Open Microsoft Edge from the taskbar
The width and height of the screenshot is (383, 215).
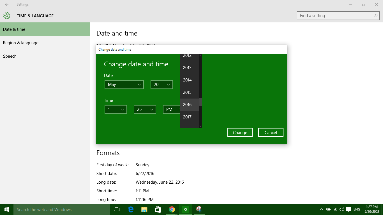(x=130, y=209)
